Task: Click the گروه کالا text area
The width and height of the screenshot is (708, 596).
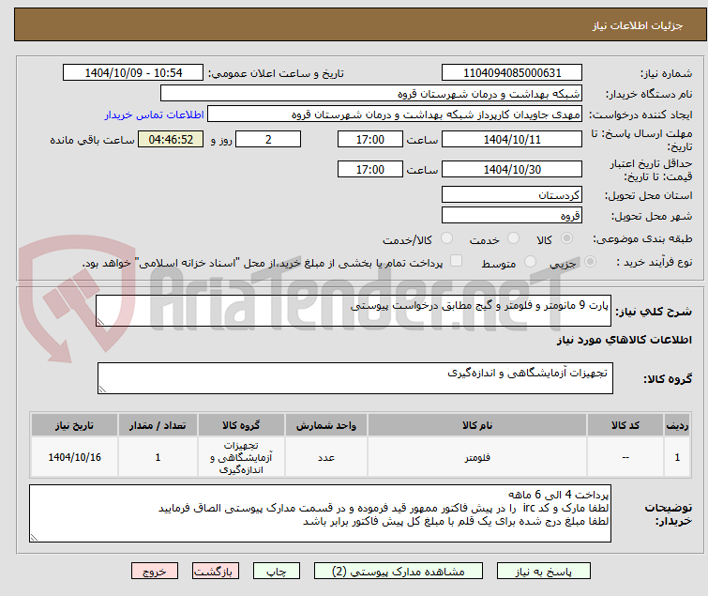Action: tap(354, 378)
